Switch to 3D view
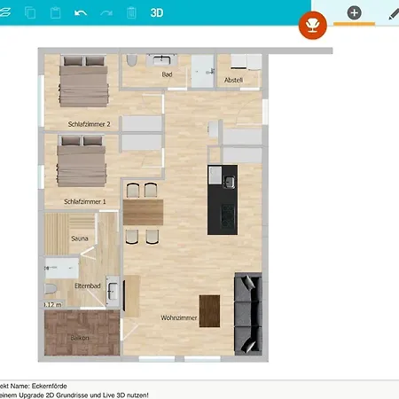This screenshot has height=399, width=399. click(157, 13)
